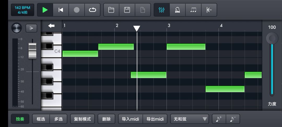Click the beamed notes quantize icon
Viewport: 282px width, 127px height.
click(193, 10)
